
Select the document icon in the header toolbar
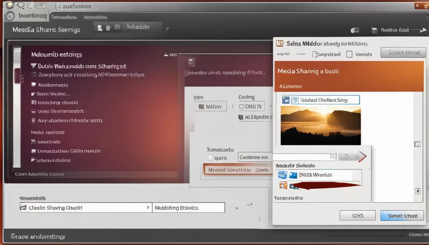(99, 28)
